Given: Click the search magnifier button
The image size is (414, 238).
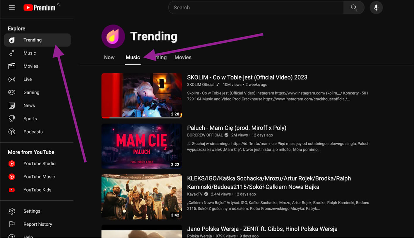Looking at the screenshot, I should 354,8.
